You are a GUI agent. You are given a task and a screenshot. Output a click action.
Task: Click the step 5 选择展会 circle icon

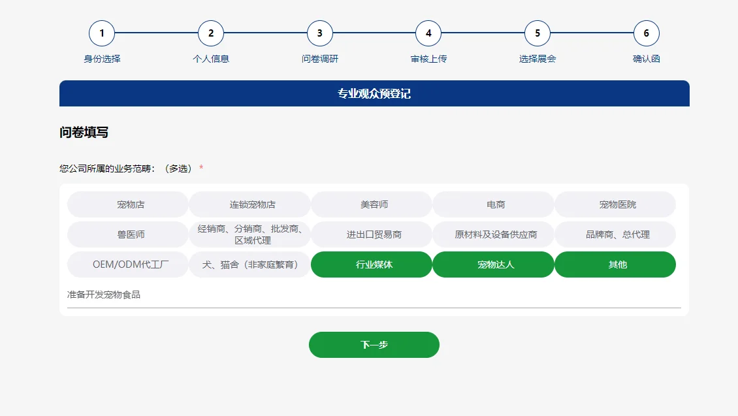tap(537, 33)
